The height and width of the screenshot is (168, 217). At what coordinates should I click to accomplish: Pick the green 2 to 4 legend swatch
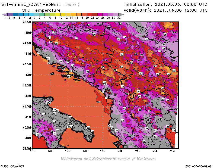click(42, 14)
